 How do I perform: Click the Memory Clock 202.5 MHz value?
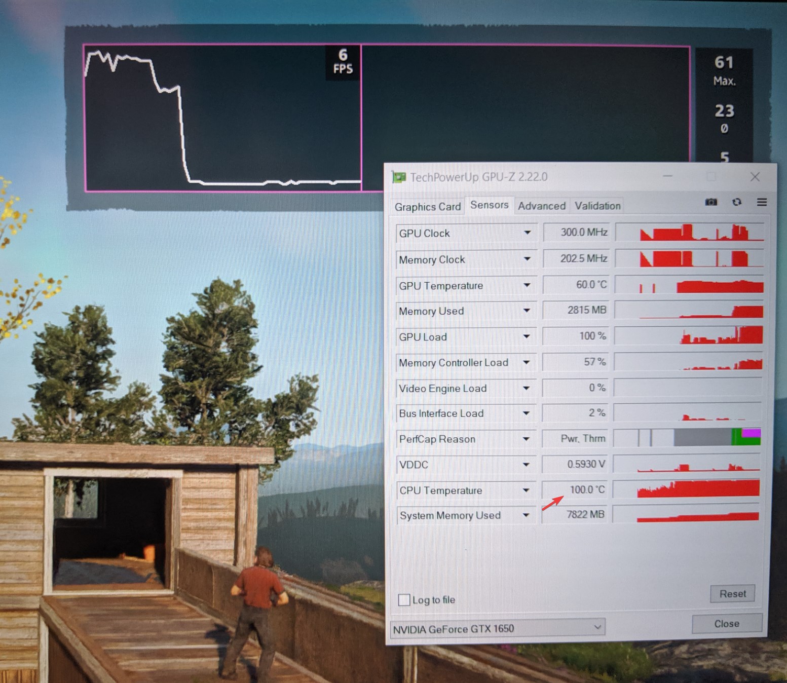[576, 259]
